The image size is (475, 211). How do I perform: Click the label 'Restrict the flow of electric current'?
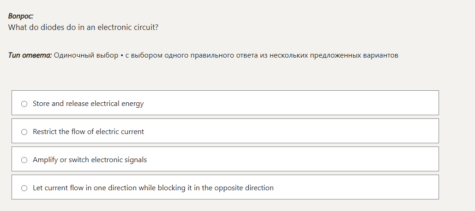[88, 132]
